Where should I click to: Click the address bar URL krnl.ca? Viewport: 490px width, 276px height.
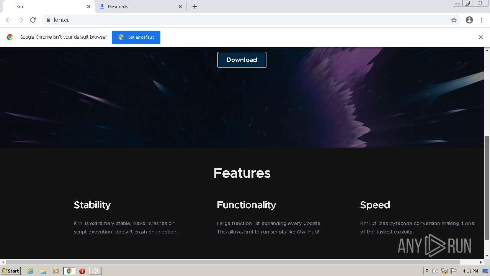coord(62,20)
